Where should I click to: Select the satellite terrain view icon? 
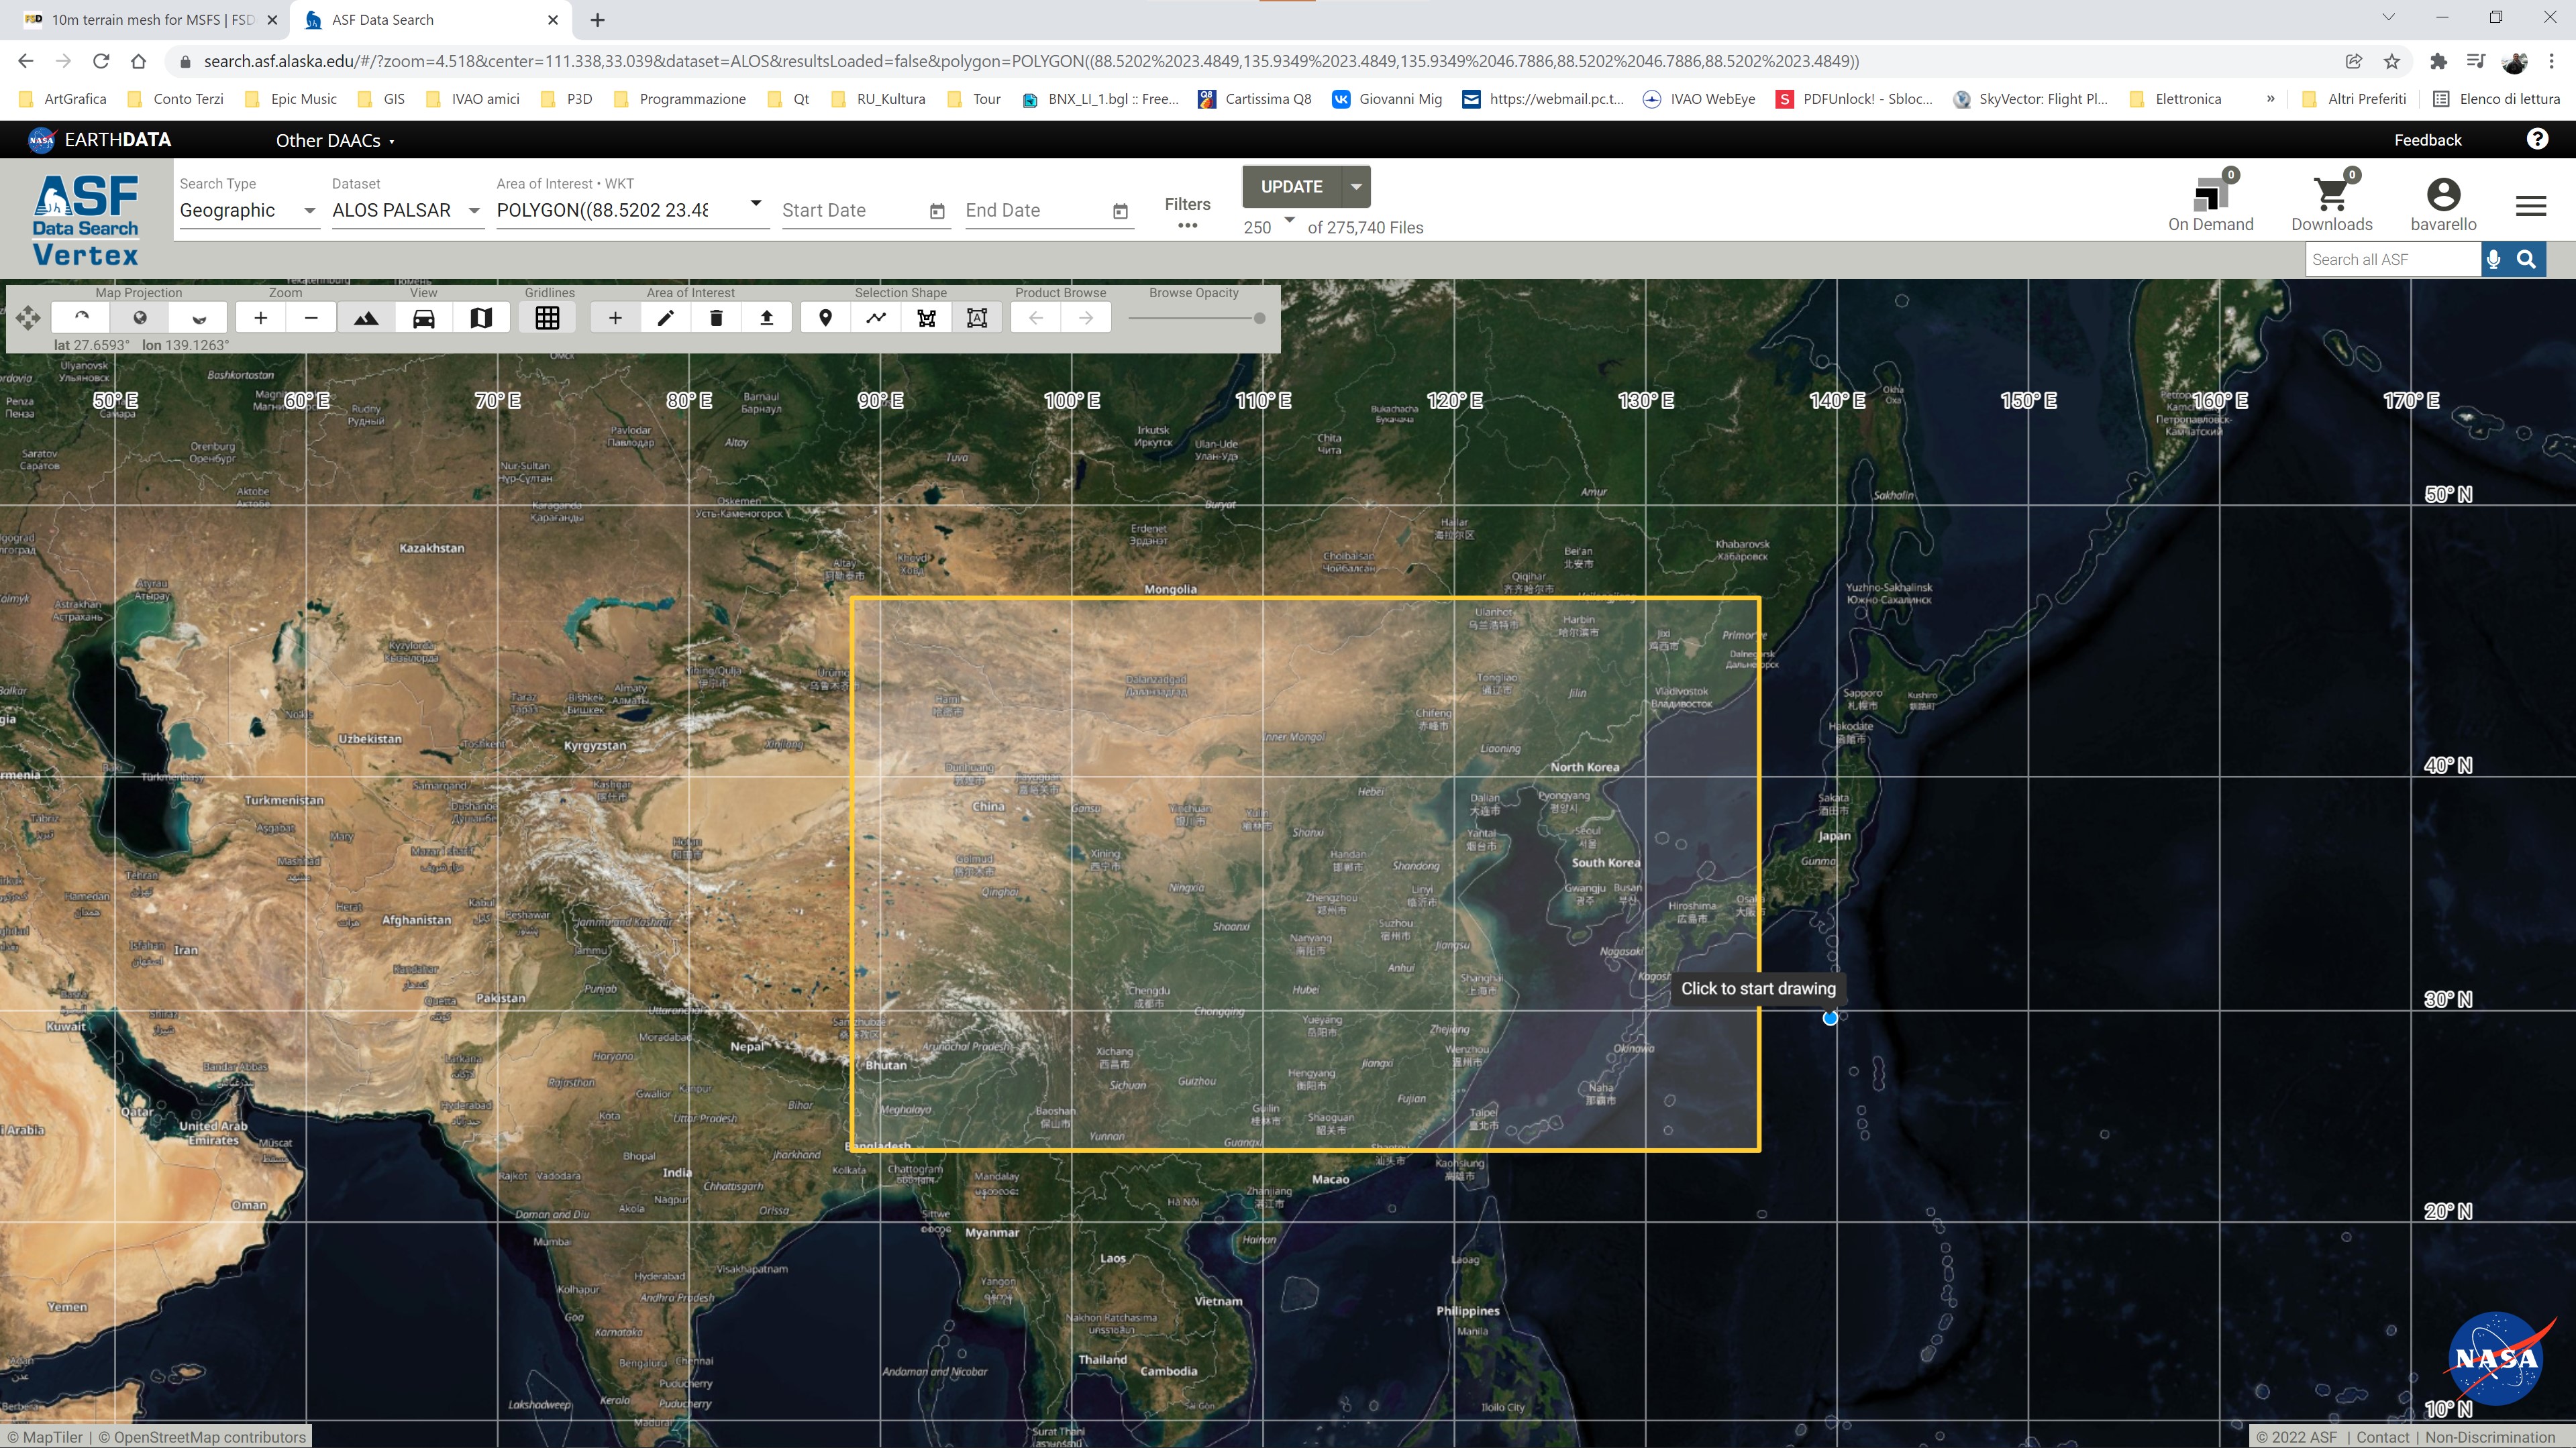(366, 318)
